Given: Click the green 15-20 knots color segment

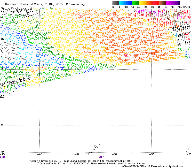Looking at the screenshot, I should (x=136, y=3).
